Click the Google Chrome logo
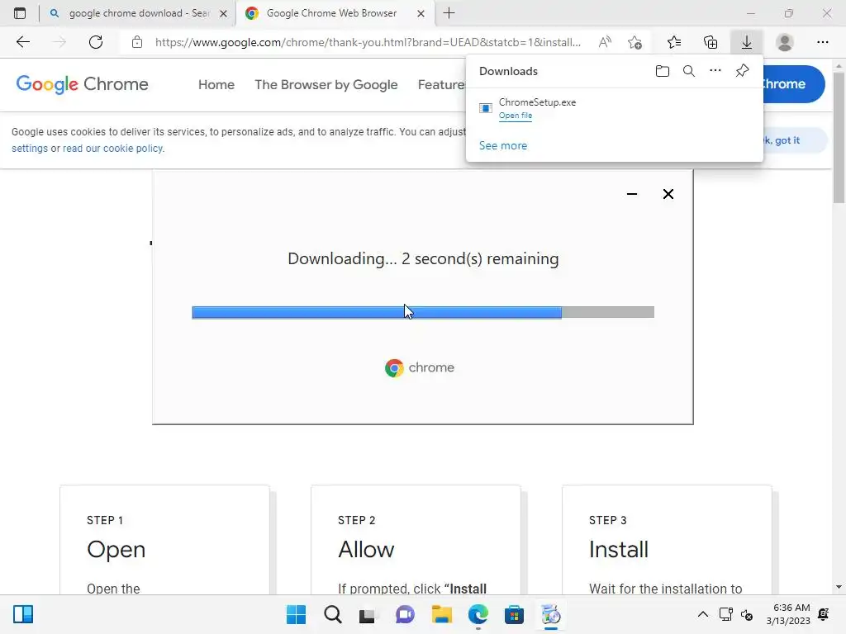The image size is (846, 634). click(82, 84)
